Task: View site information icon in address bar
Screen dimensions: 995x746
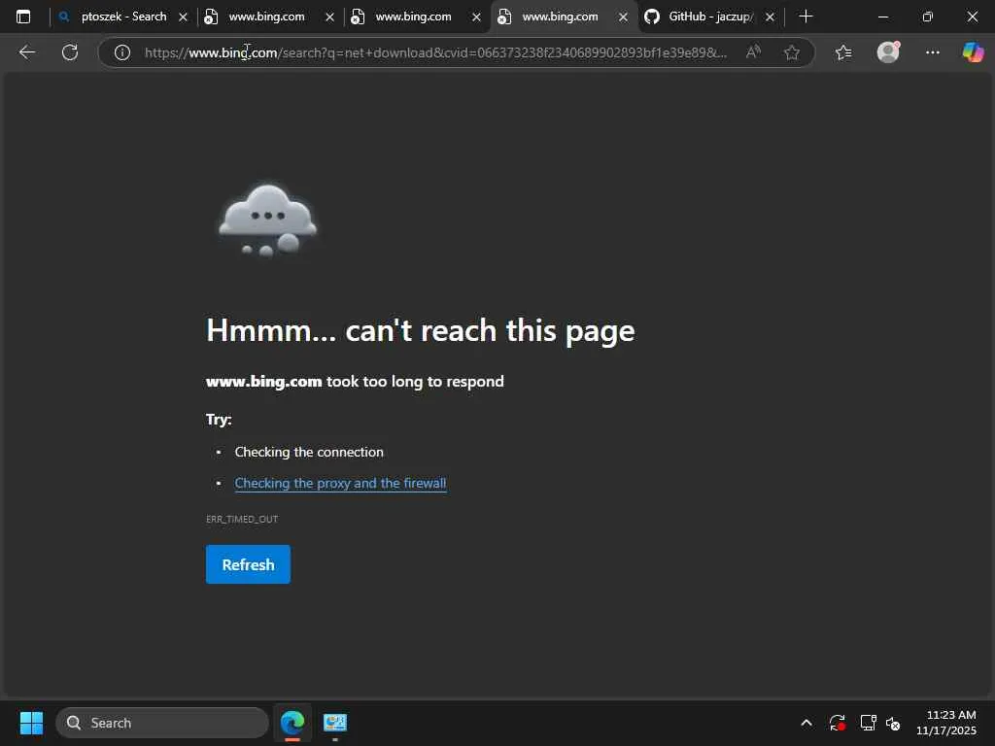Action: coord(122,52)
